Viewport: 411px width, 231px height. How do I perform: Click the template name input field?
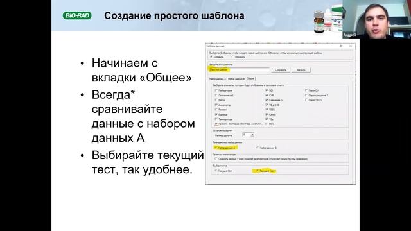pyautogui.click(x=239, y=70)
